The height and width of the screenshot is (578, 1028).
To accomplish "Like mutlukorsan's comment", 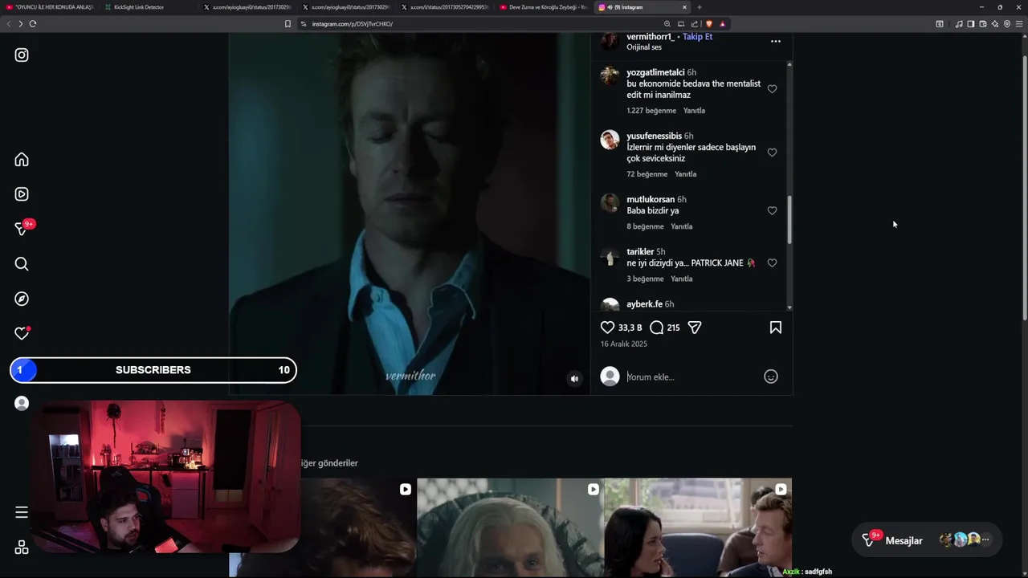I will pos(772,210).
